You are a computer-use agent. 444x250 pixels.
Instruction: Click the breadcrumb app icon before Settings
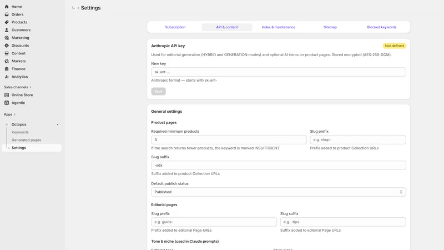(x=73, y=8)
